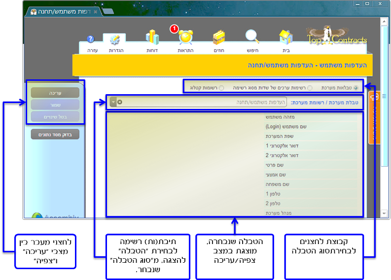Select the מנהל מערכת row

pyautogui.click(x=311, y=213)
